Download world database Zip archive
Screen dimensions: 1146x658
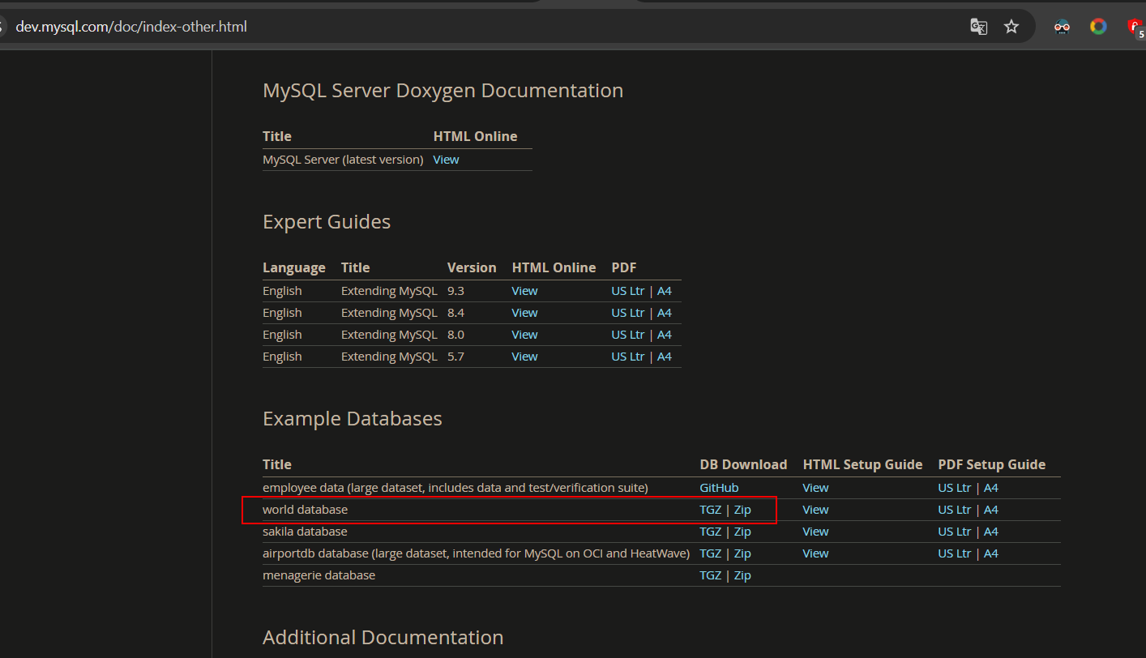(x=742, y=510)
